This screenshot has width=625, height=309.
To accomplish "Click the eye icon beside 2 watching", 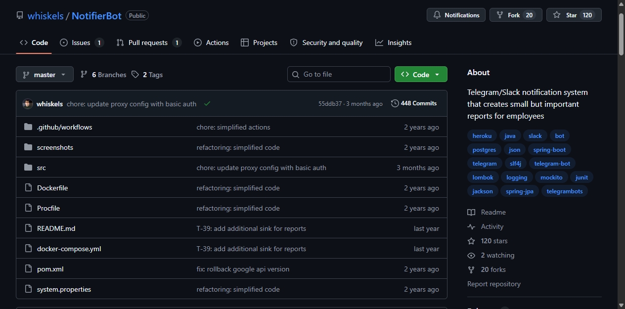I will (471, 255).
